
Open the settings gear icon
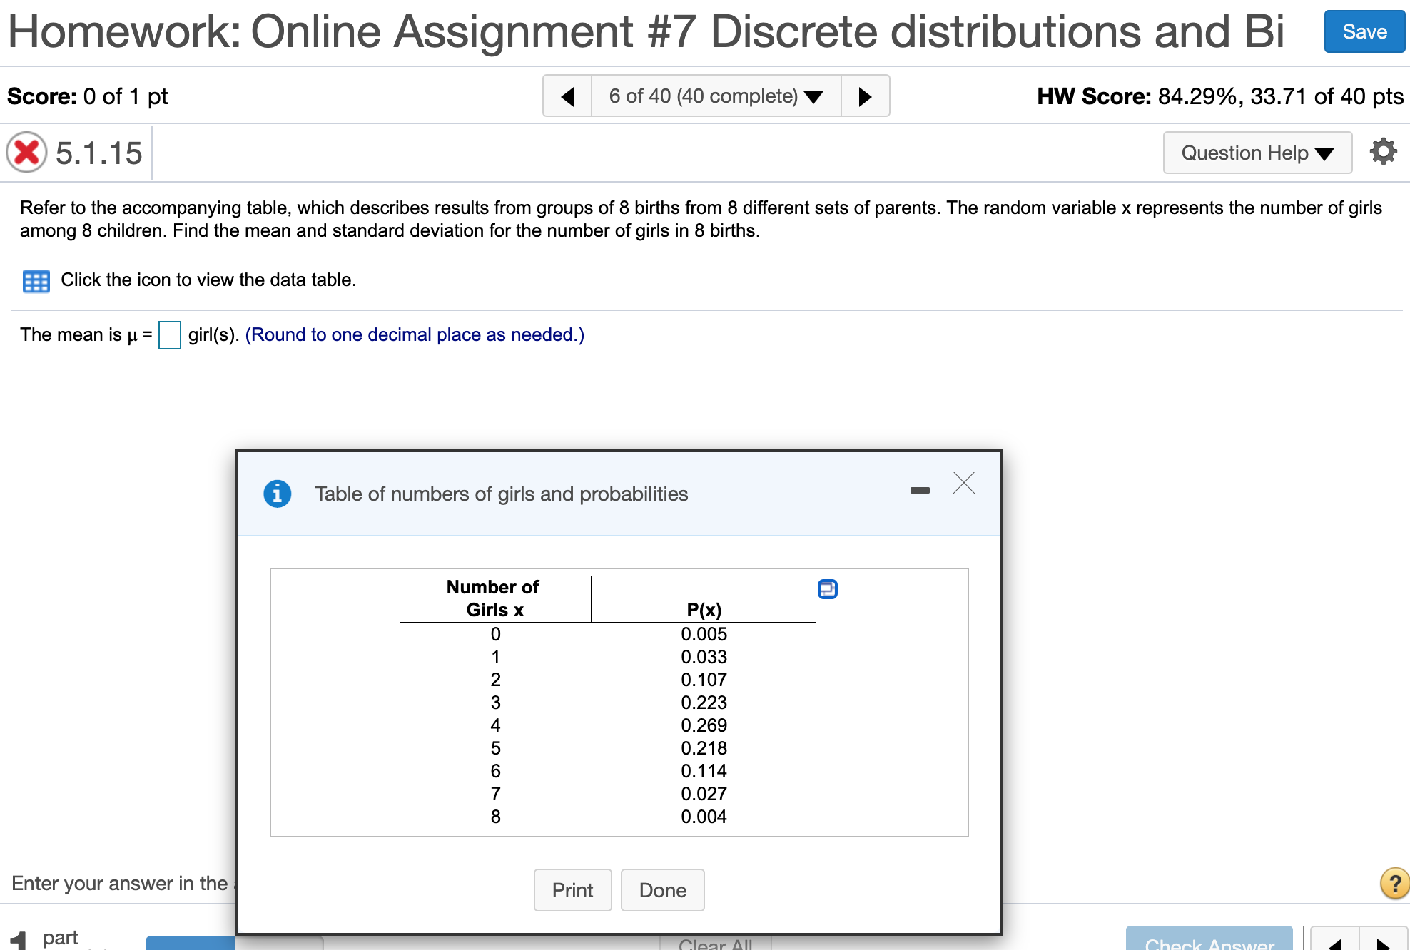pyautogui.click(x=1383, y=152)
